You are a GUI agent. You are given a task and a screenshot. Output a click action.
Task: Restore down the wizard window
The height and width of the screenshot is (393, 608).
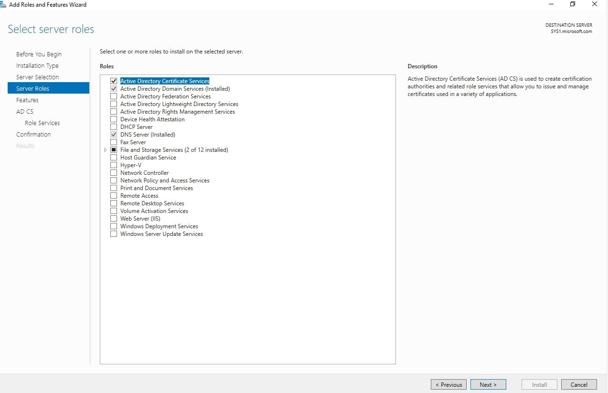point(573,4)
